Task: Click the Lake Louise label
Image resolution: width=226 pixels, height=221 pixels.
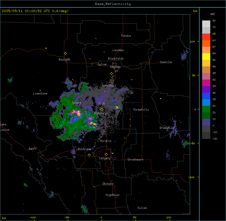Action: click(5, 127)
